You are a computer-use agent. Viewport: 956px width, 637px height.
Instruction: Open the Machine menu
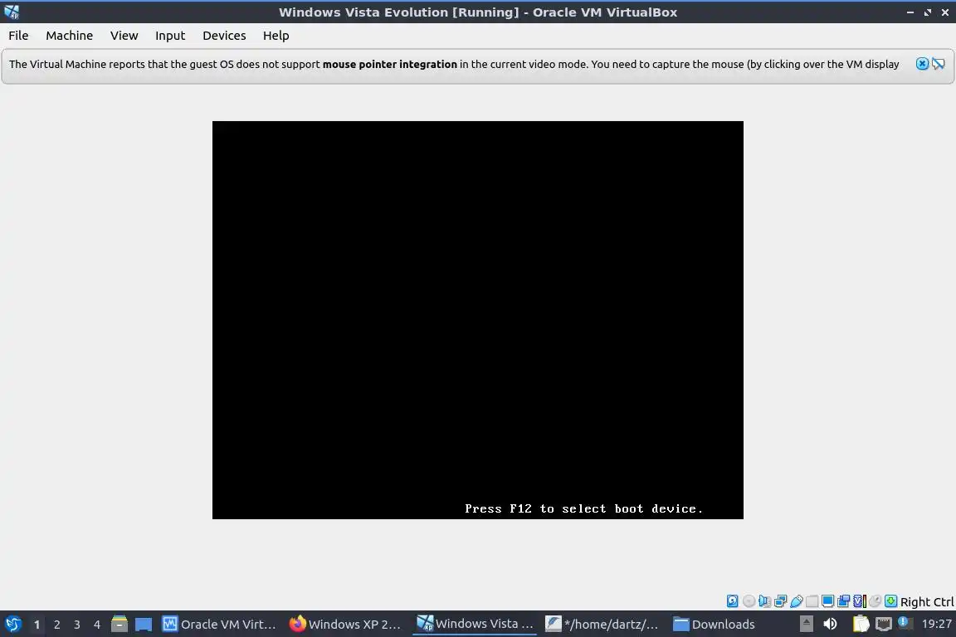[x=69, y=36]
